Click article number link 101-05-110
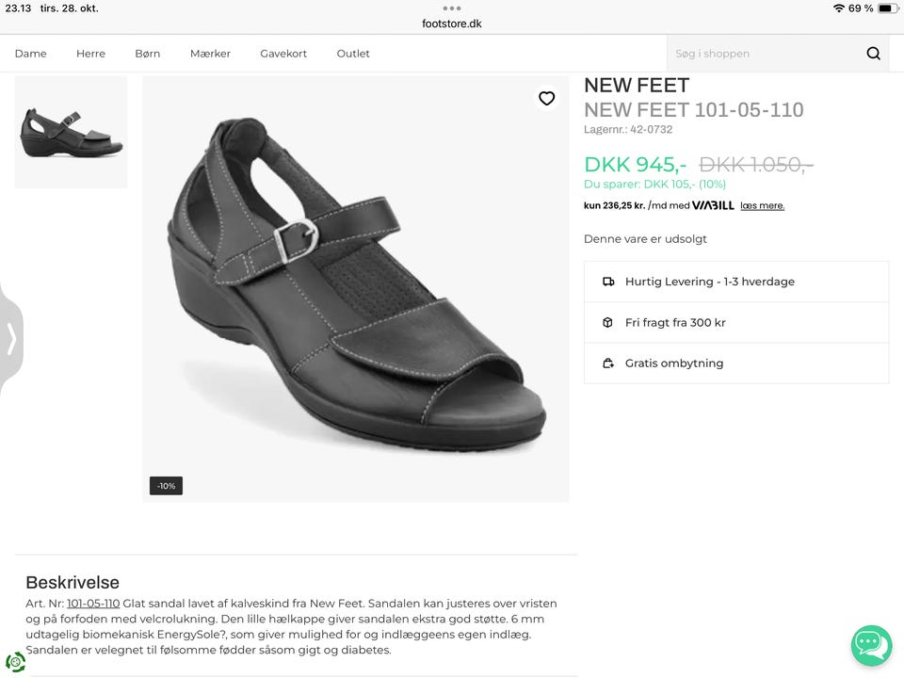This screenshot has height=678, width=904. point(93,604)
